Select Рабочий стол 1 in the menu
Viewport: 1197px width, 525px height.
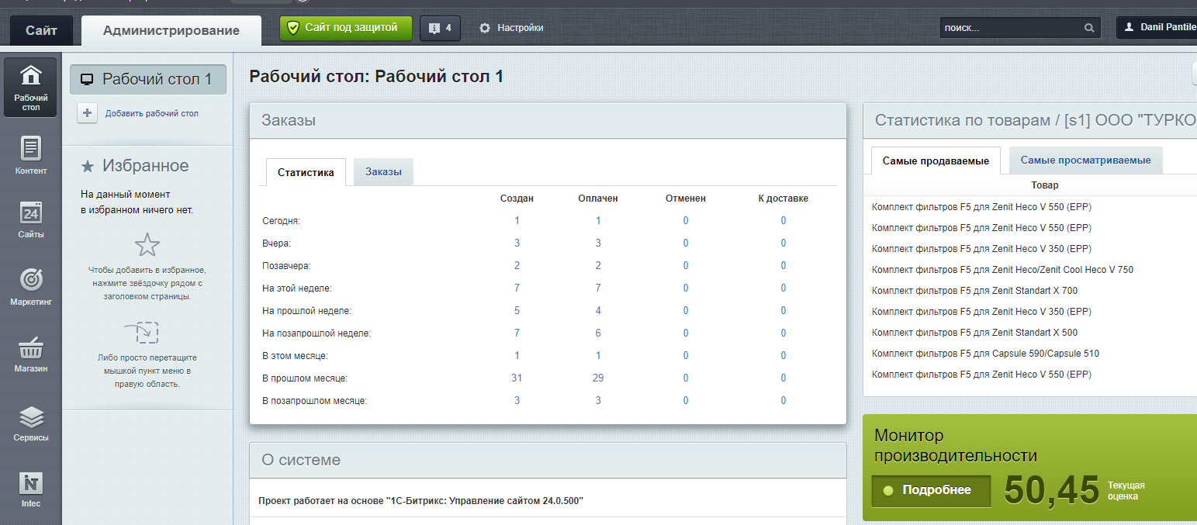tap(148, 79)
